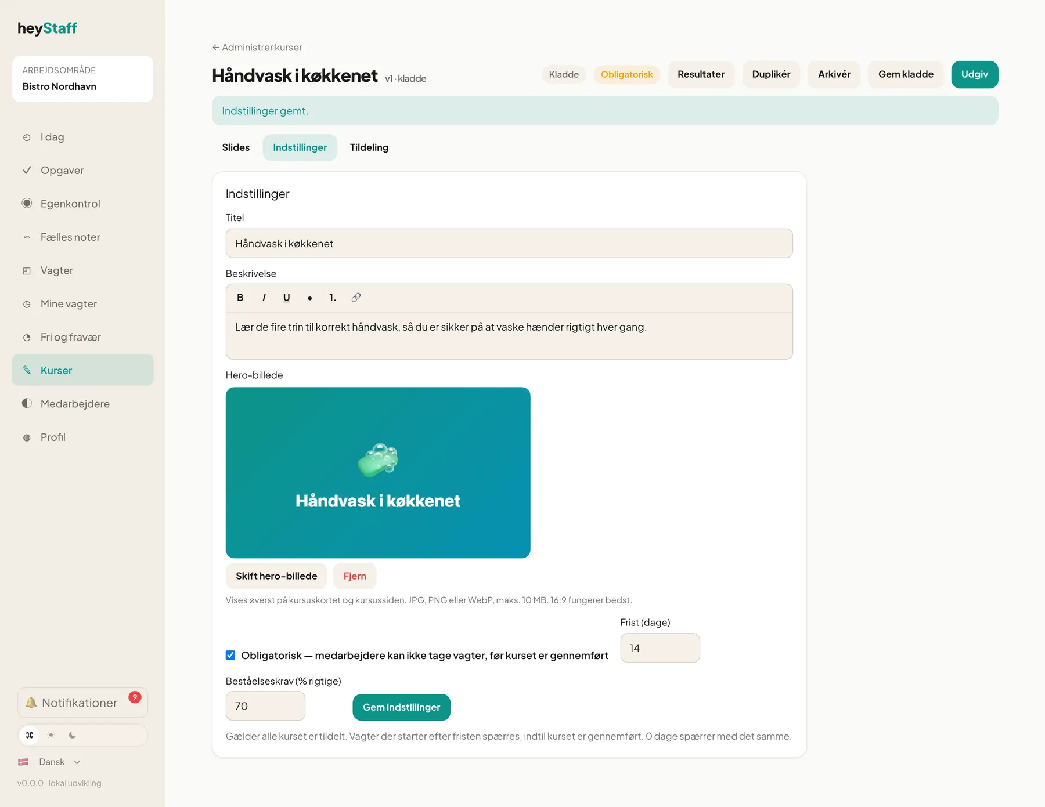Open the Bistro Nordhavn workspace selector
The image size is (1045, 807).
82,79
